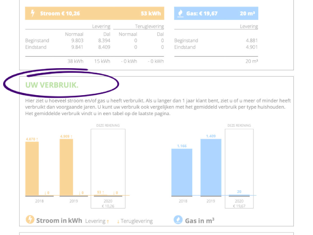This screenshot has width=313, height=235.
Task: Click the lightning bolt icon in the Stroom header
Action: 33,13
